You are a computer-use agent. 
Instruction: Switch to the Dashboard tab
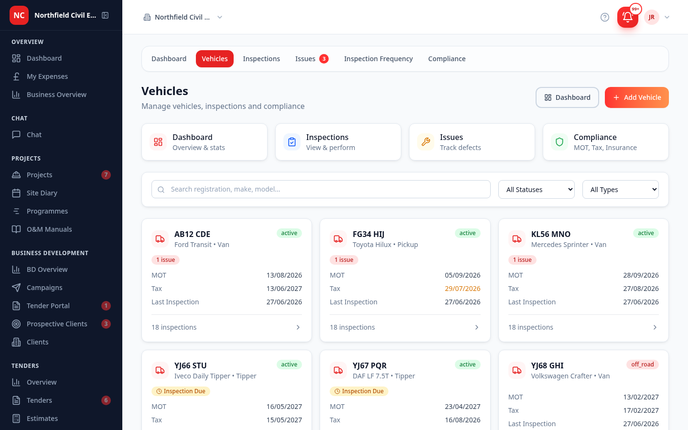point(169,59)
